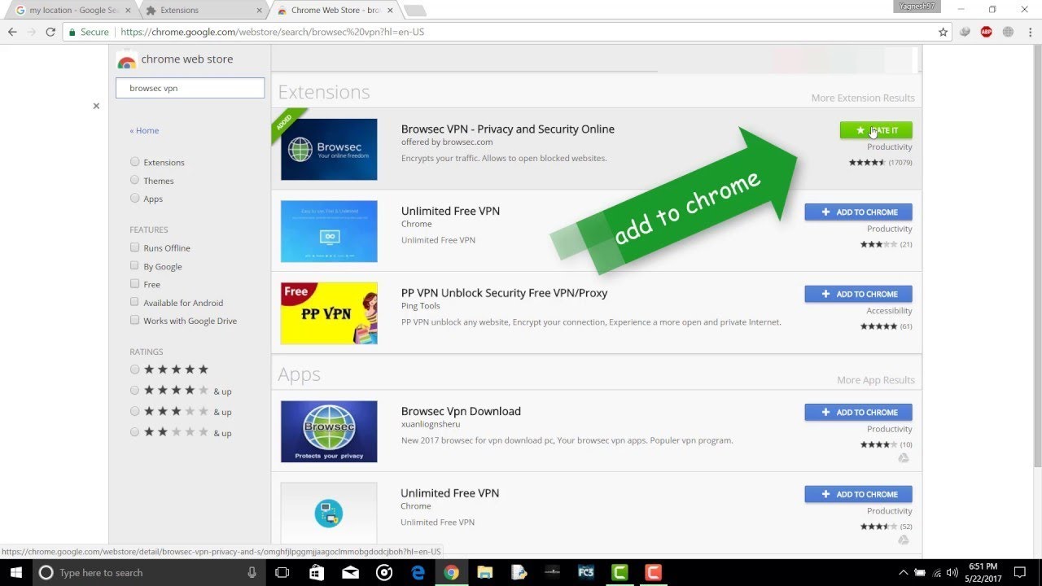Image resolution: width=1042 pixels, height=586 pixels.
Task: Open Adblock Plus extension icon
Action: tap(987, 32)
